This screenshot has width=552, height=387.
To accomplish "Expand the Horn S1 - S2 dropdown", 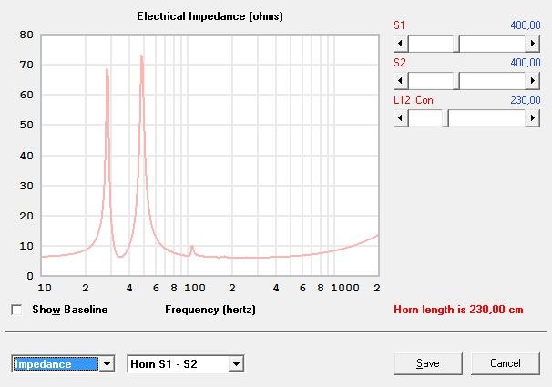I will click(236, 364).
